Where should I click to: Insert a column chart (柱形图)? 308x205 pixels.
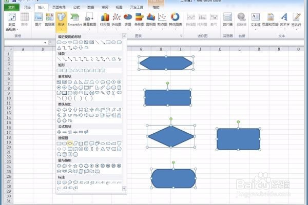point(105,21)
